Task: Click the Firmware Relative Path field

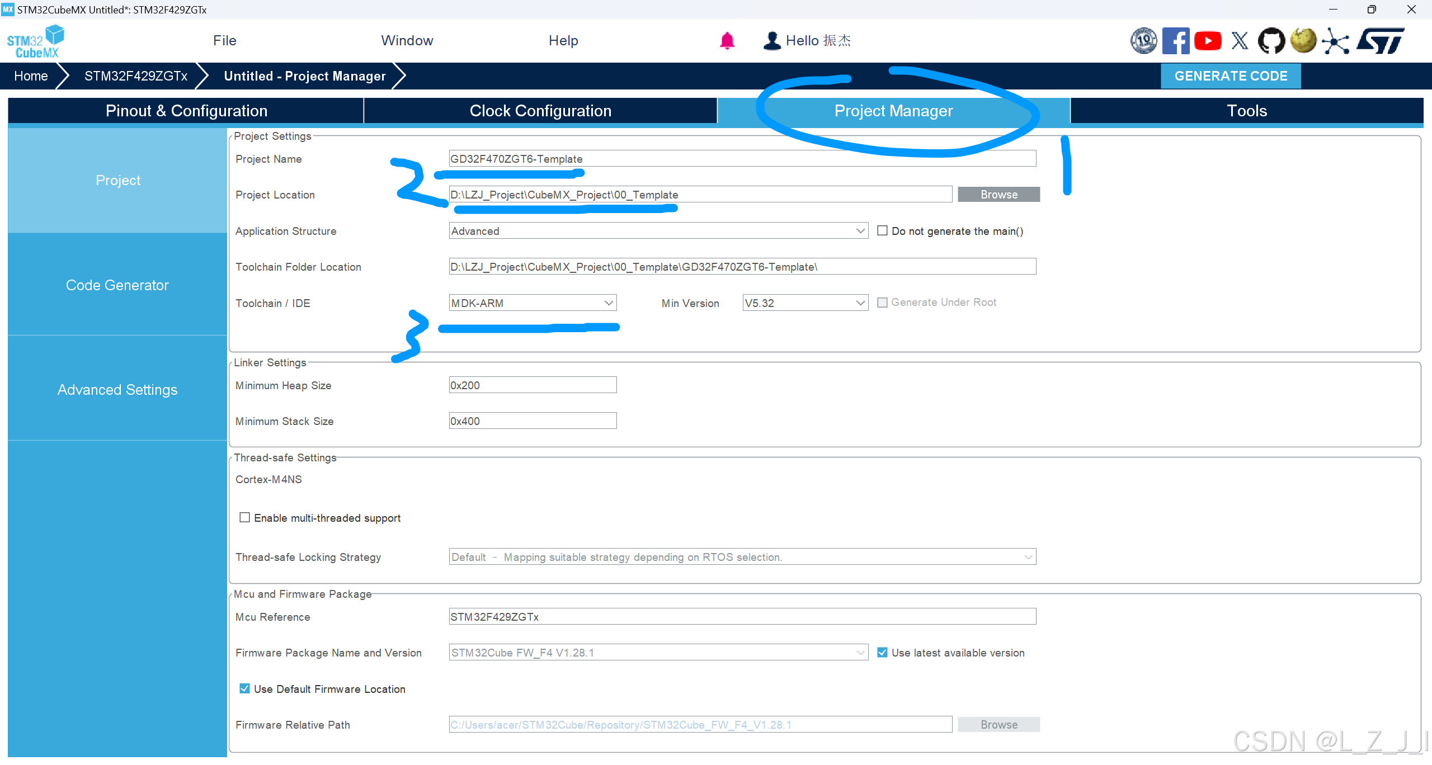Action: (x=700, y=725)
